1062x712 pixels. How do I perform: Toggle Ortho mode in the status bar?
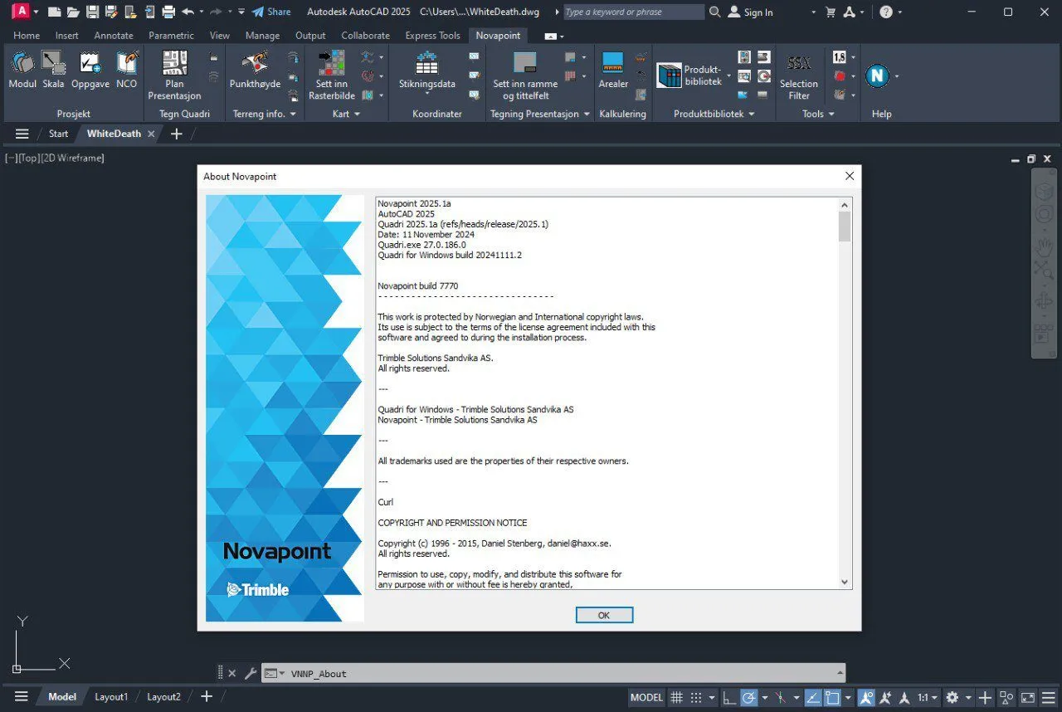click(729, 697)
